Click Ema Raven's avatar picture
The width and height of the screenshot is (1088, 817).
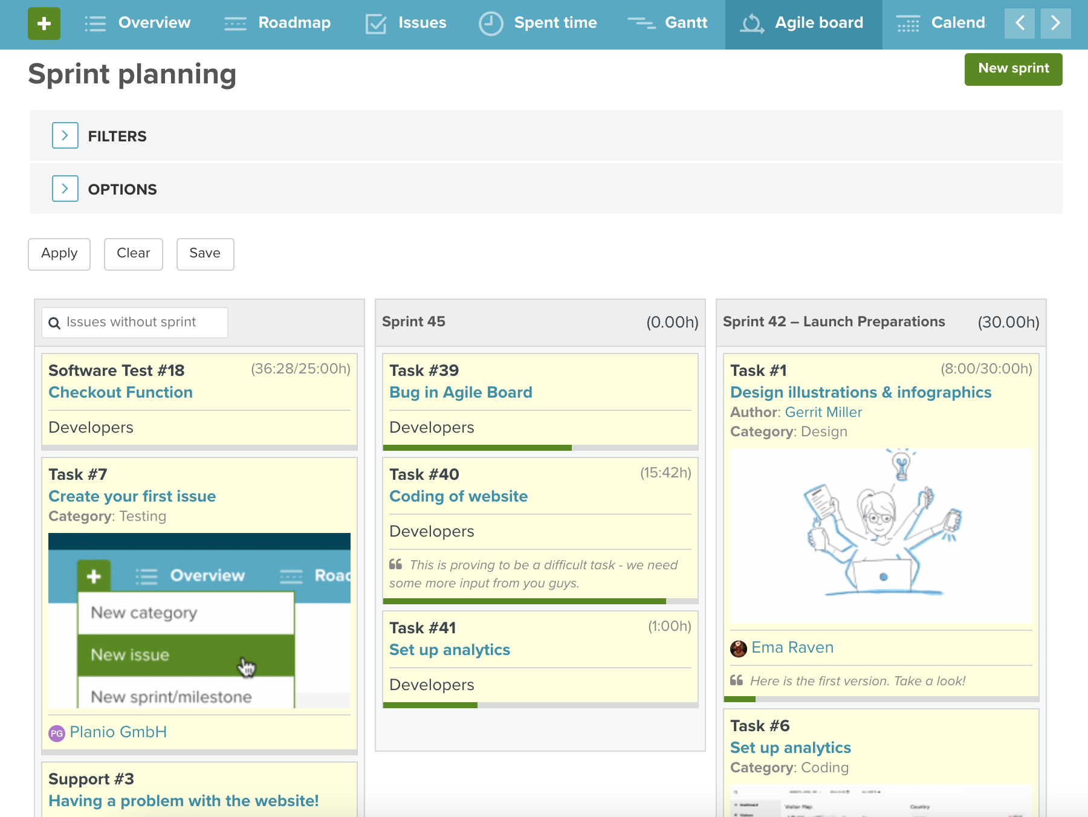click(739, 648)
